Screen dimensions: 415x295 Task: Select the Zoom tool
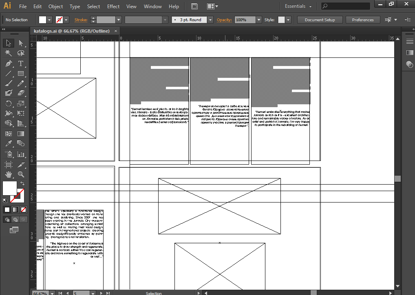[x=21, y=174]
